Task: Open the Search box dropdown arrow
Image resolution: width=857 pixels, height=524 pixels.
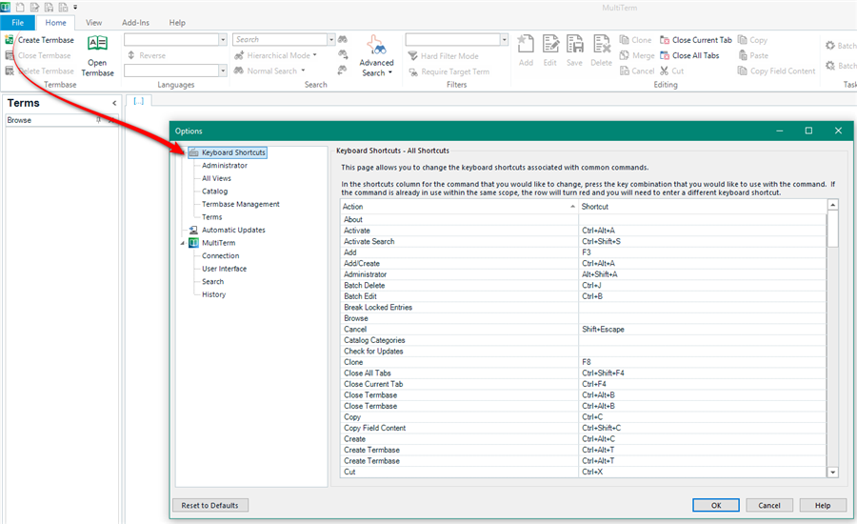Action: (331, 39)
